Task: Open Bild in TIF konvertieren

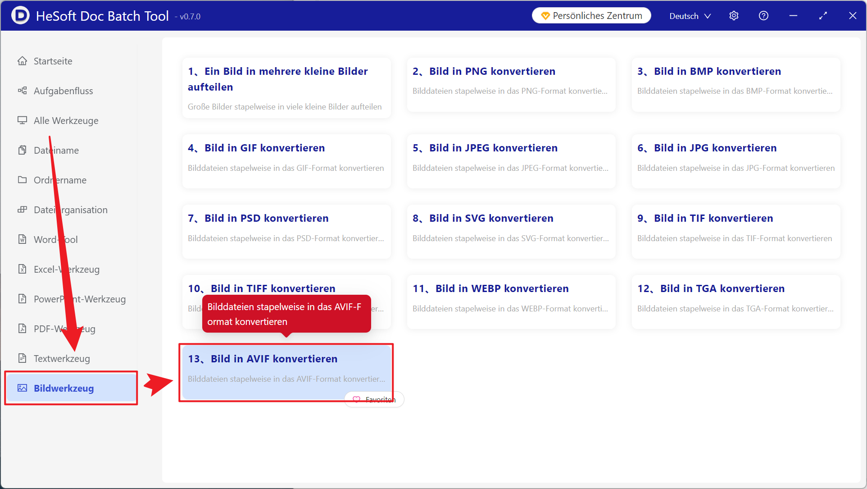Action: pyautogui.click(x=736, y=231)
